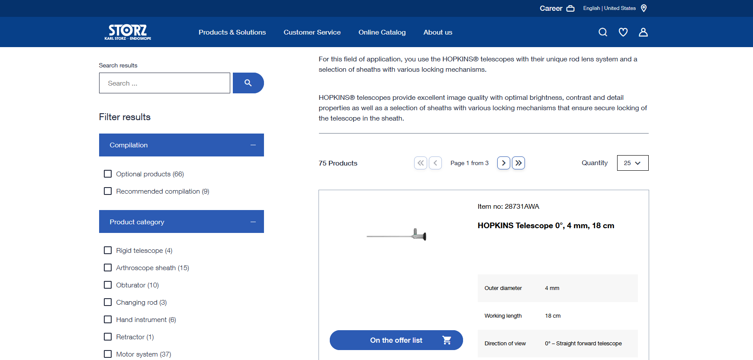Open the site search magnifier icon
753x360 pixels.
tap(603, 32)
